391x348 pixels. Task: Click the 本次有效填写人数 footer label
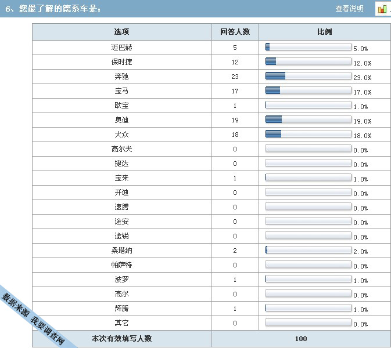click(x=121, y=339)
